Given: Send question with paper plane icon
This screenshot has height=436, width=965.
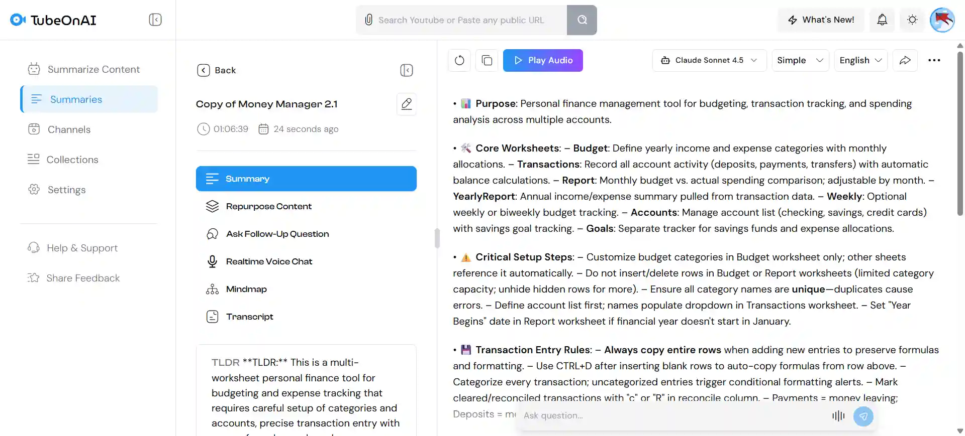Looking at the screenshot, I should tap(863, 416).
